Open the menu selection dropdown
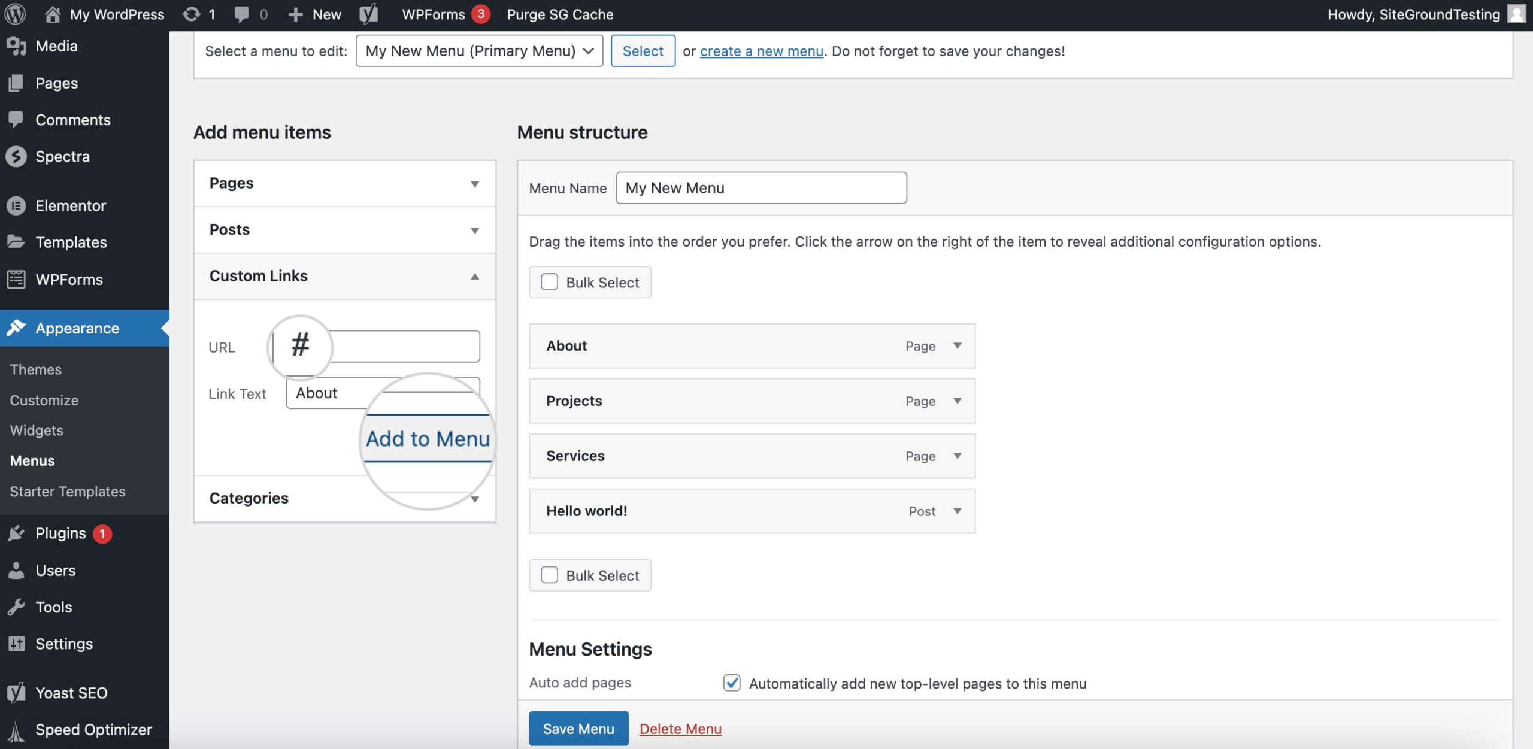Screen dimensions: 1533x749 (x=479, y=51)
